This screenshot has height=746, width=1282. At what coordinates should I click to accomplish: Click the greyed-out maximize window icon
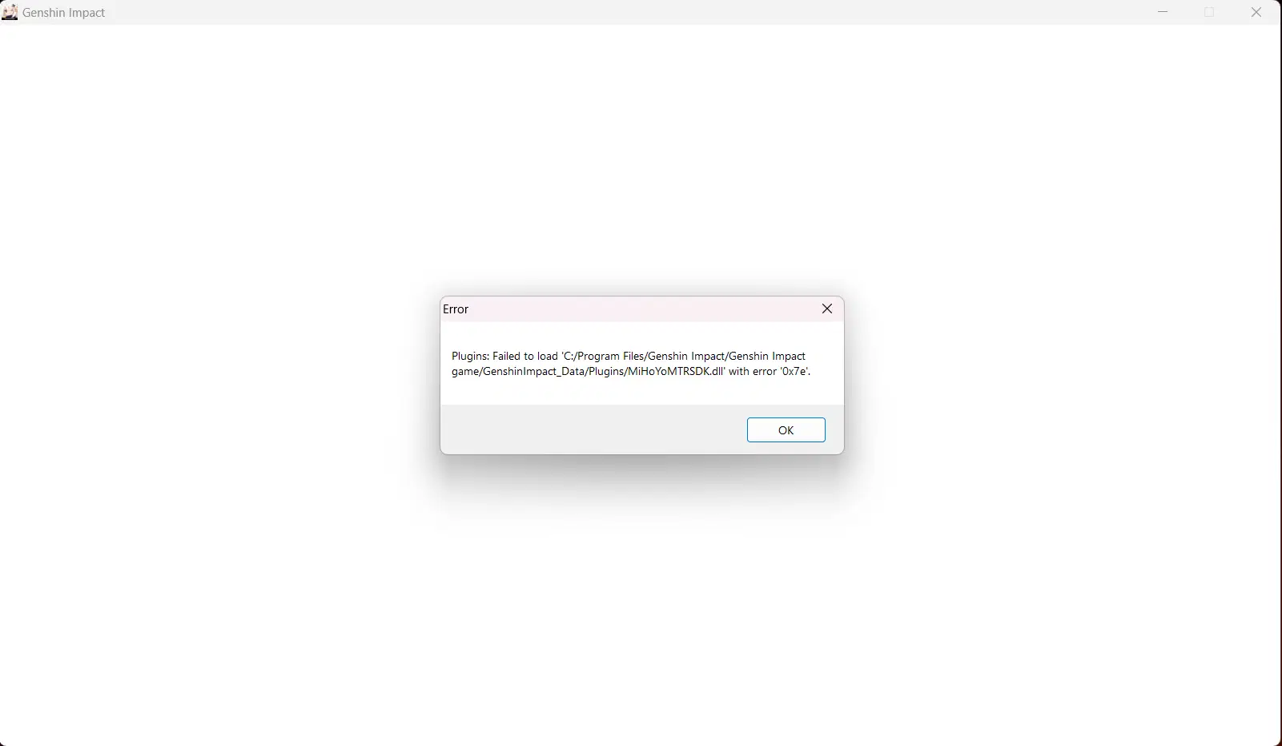click(1210, 12)
